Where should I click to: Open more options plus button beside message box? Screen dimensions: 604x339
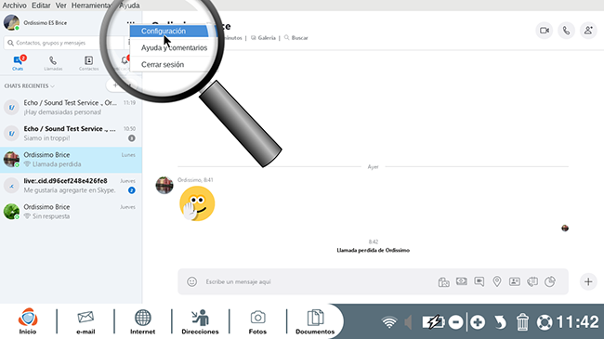588,281
